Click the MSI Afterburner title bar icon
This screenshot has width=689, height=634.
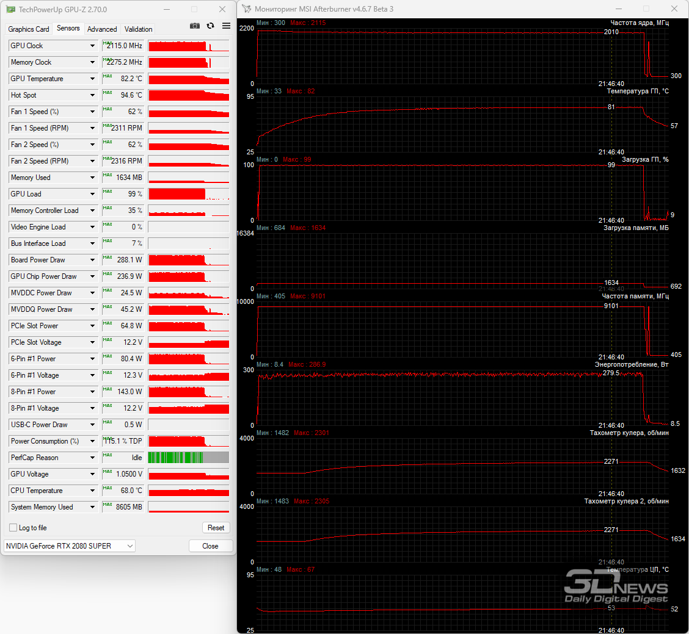[x=247, y=9]
